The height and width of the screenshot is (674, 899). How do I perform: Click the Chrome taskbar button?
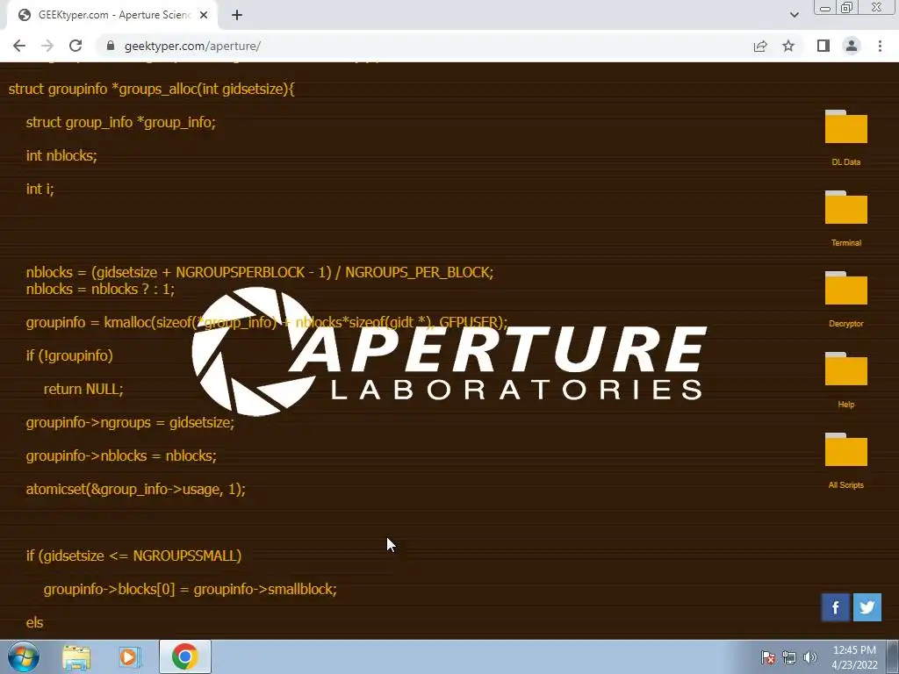click(x=184, y=656)
